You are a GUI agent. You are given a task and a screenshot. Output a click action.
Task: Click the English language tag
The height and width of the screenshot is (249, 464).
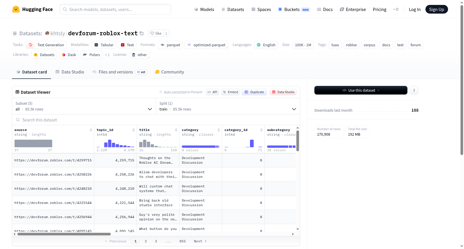point(266,45)
